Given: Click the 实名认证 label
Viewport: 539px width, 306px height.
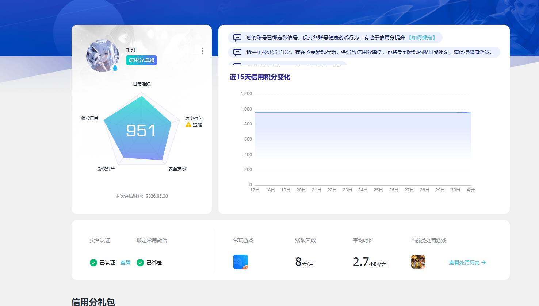Looking at the screenshot, I should pos(100,240).
